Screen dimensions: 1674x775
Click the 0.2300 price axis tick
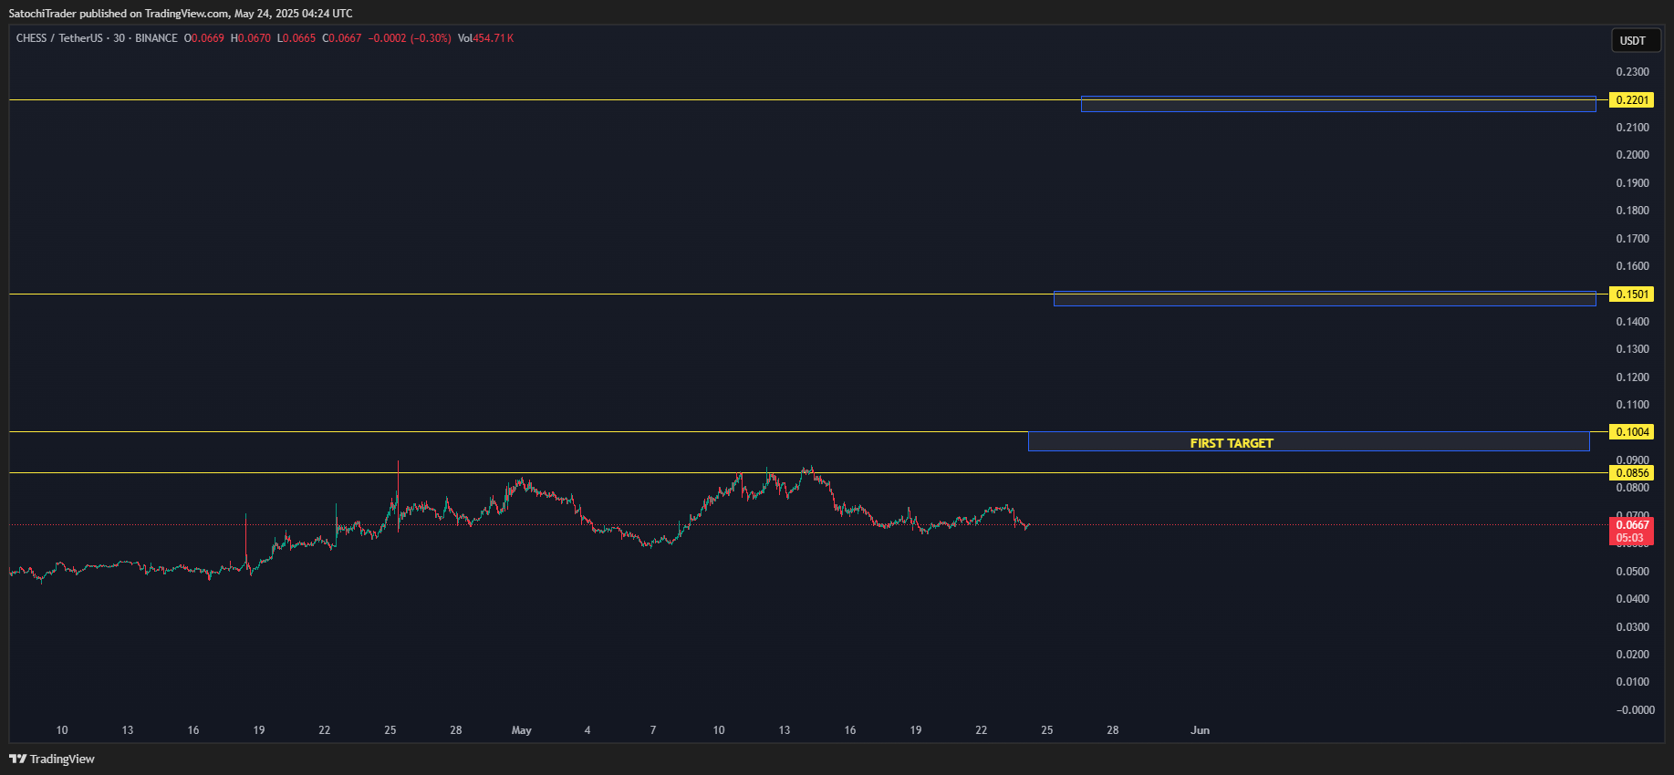tap(1633, 72)
